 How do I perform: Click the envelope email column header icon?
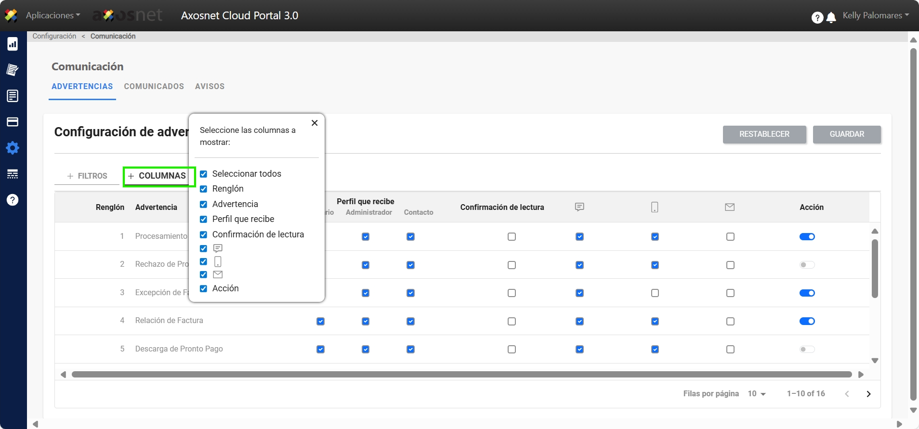(x=730, y=207)
